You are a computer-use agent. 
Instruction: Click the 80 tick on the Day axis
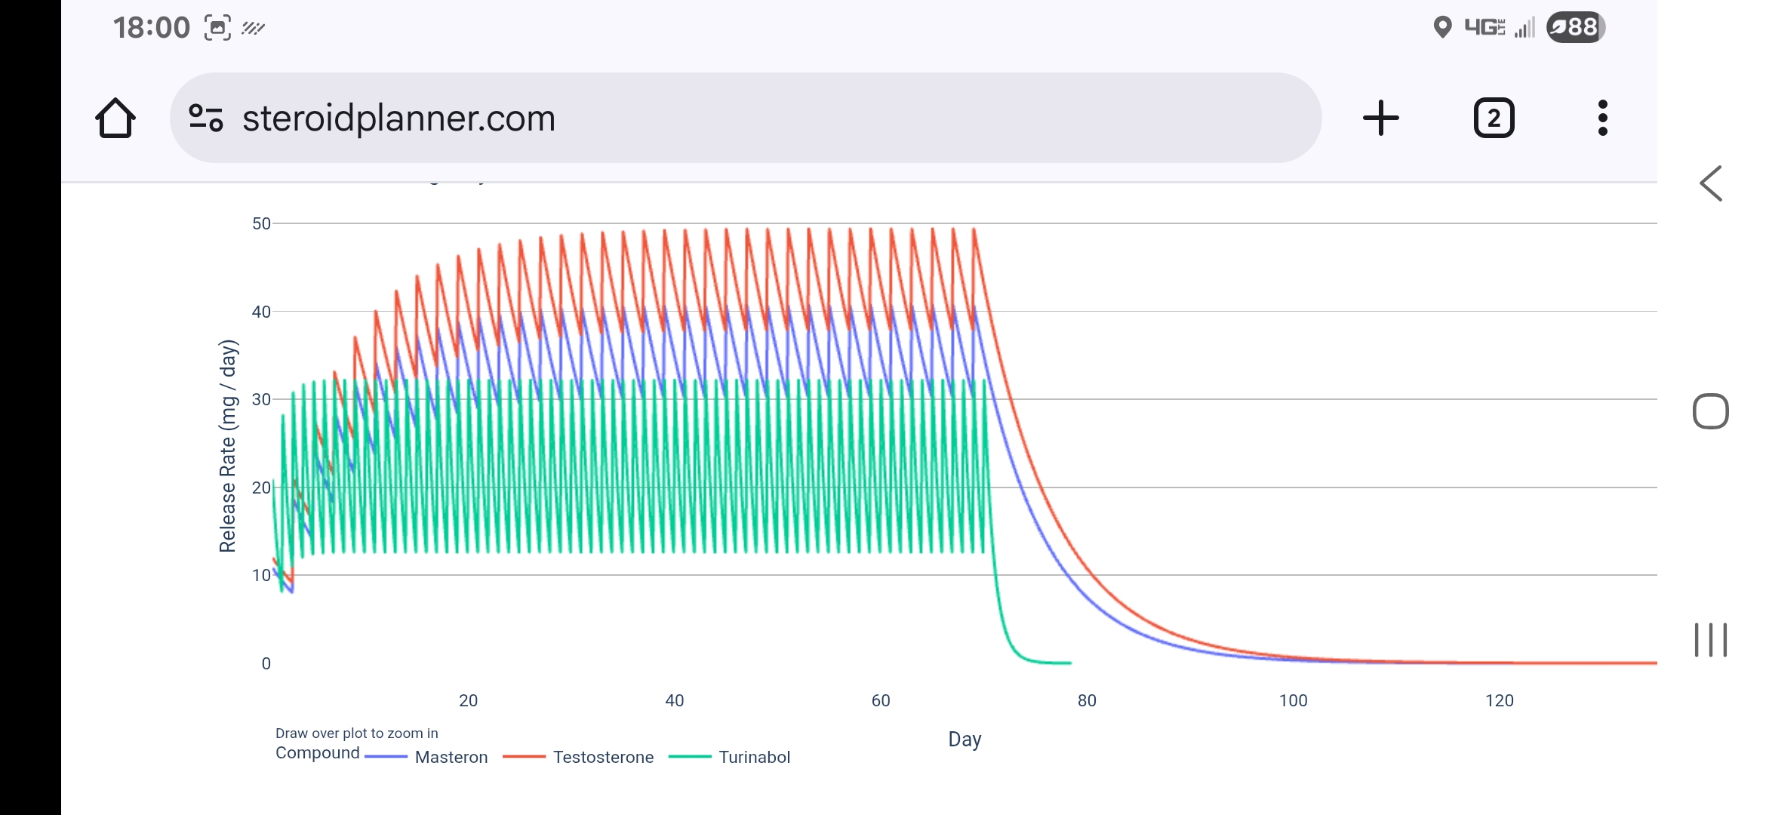point(1087,700)
